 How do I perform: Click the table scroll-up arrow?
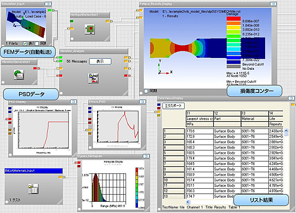[x=287, y=131]
